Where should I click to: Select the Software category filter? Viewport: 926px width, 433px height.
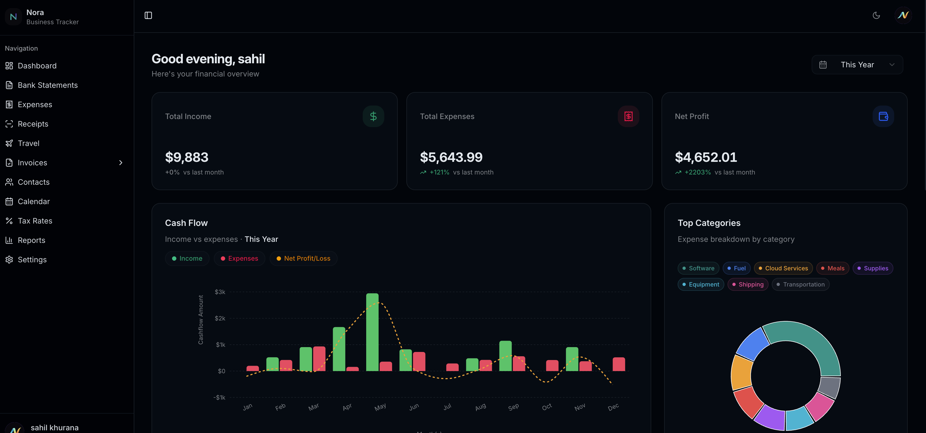(x=698, y=268)
